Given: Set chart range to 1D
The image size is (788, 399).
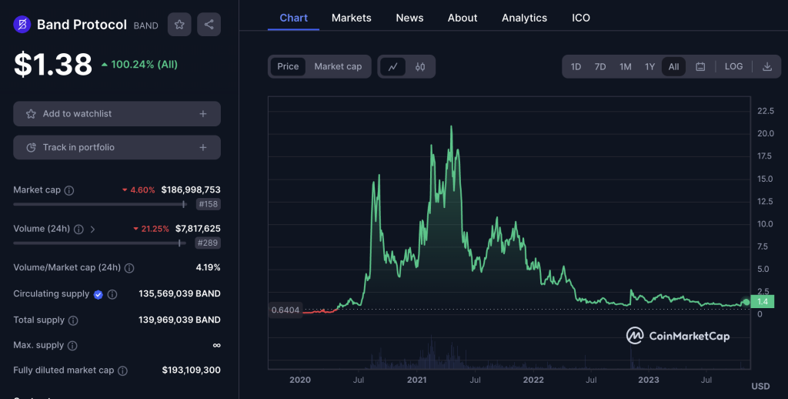Looking at the screenshot, I should point(576,66).
